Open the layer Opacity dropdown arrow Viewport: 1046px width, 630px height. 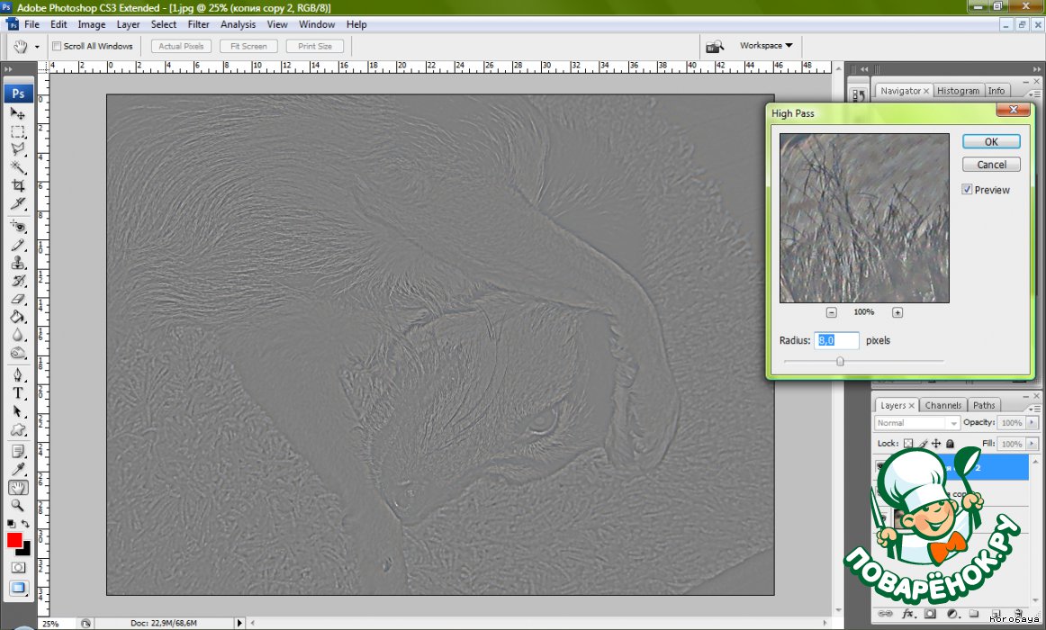pyautogui.click(x=1030, y=423)
